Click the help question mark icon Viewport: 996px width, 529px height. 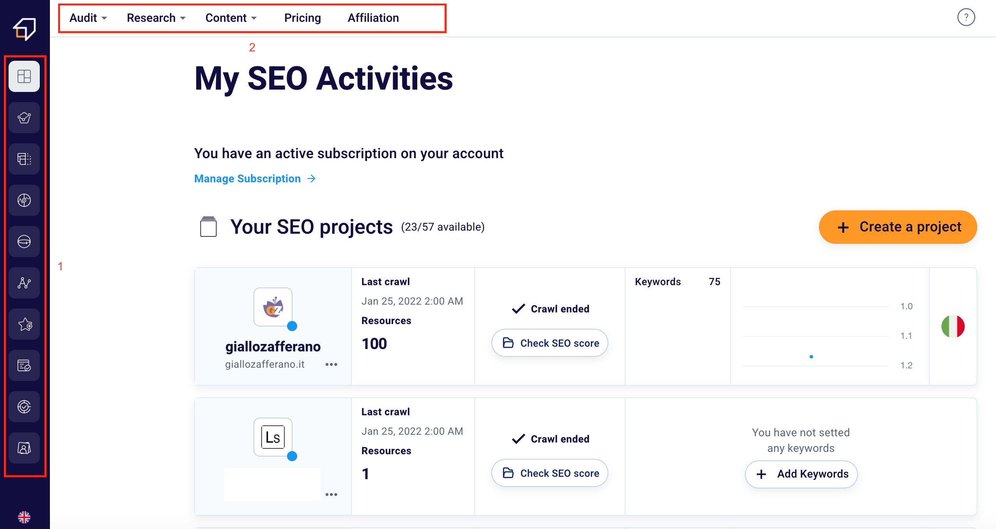[966, 18]
